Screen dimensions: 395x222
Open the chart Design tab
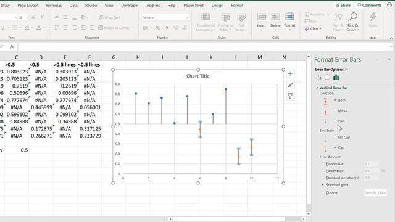tap(217, 6)
